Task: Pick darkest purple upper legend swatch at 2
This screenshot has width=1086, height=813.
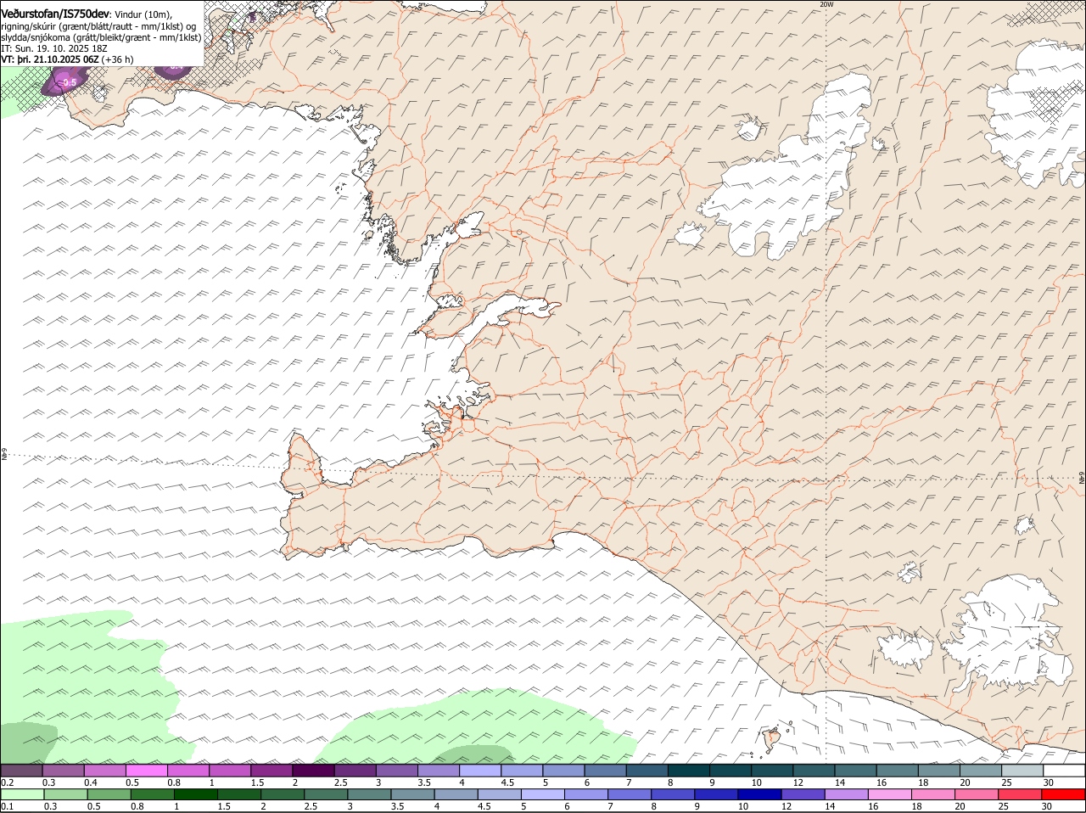Action: [x=313, y=771]
